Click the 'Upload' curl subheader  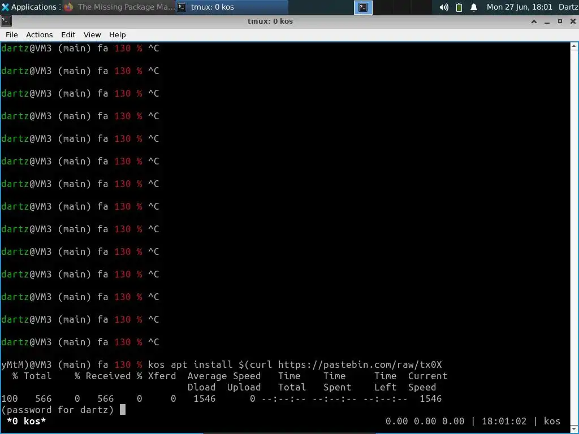pos(244,387)
